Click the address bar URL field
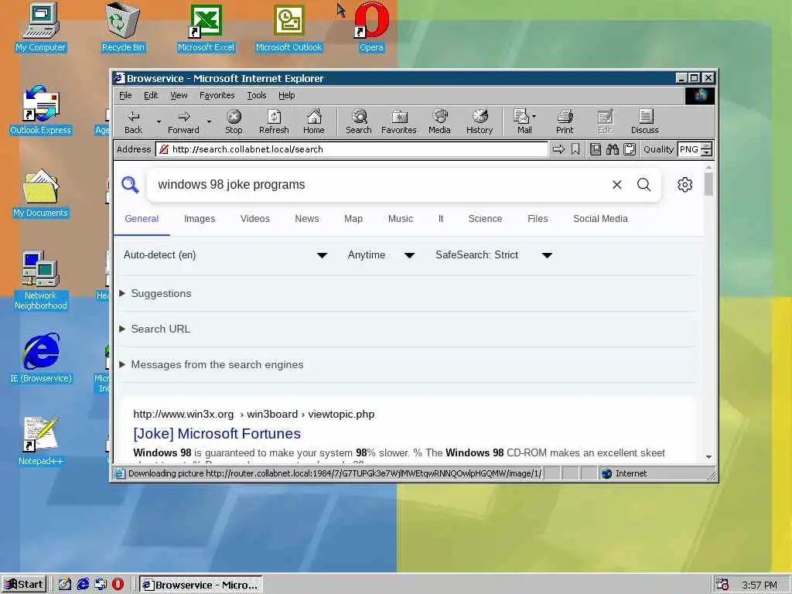This screenshot has width=792, height=594. (x=352, y=149)
